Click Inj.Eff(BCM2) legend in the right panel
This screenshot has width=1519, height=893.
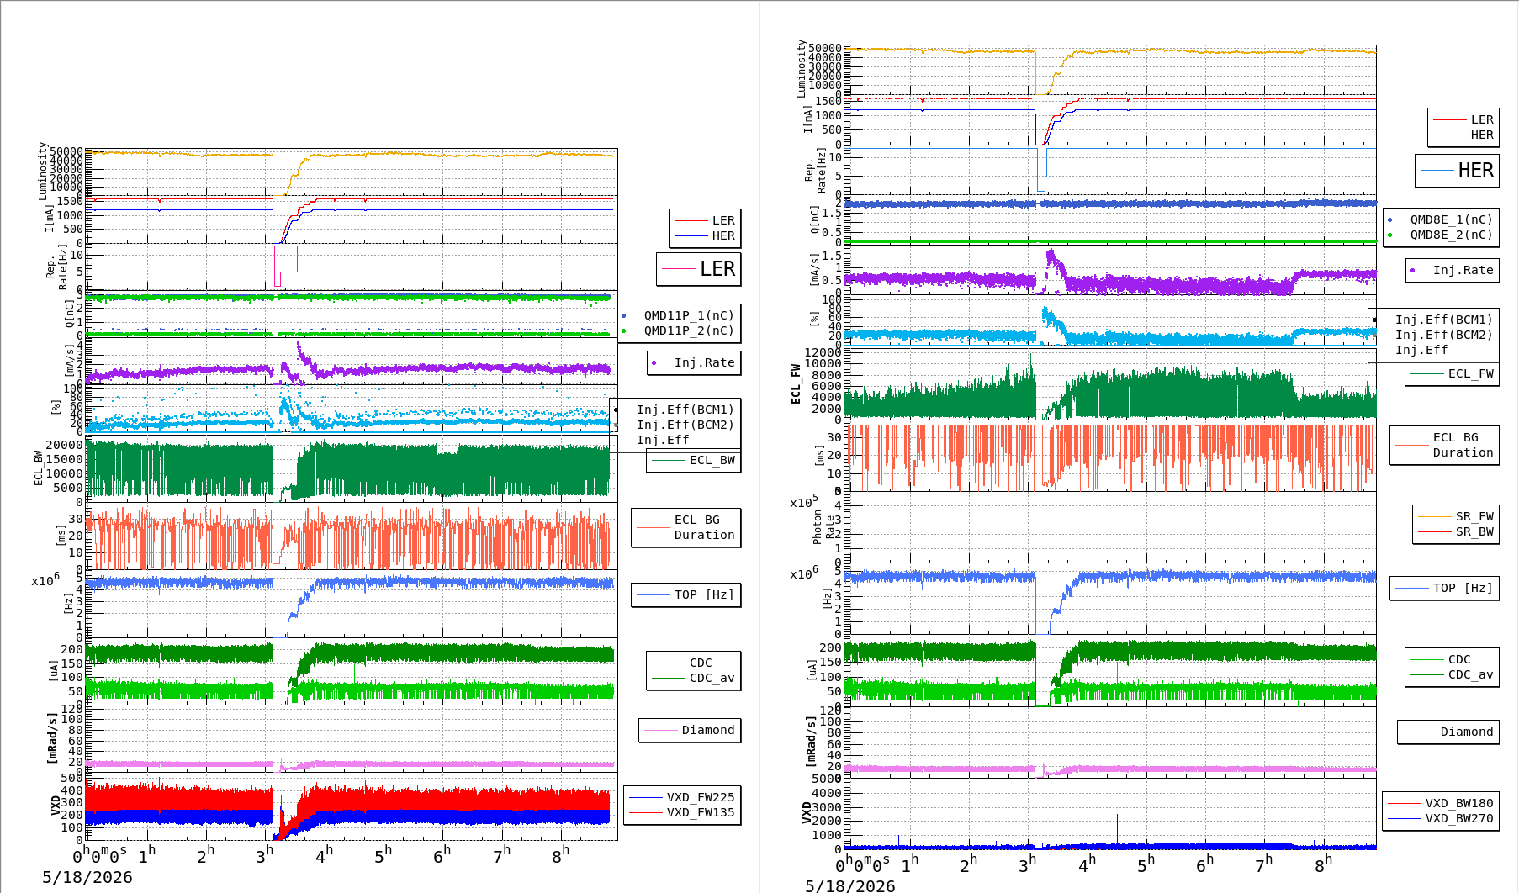coord(1444,335)
